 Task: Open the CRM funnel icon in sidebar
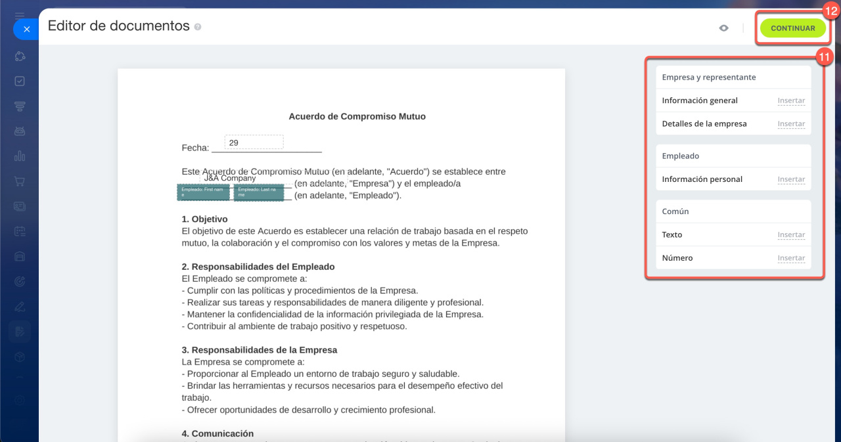tap(20, 106)
